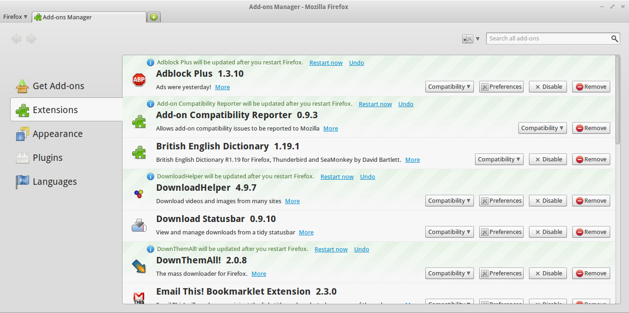Click the search magnifier icon
Image resolution: width=629 pixels, height=313 pixels.
(x=615, y=39)
